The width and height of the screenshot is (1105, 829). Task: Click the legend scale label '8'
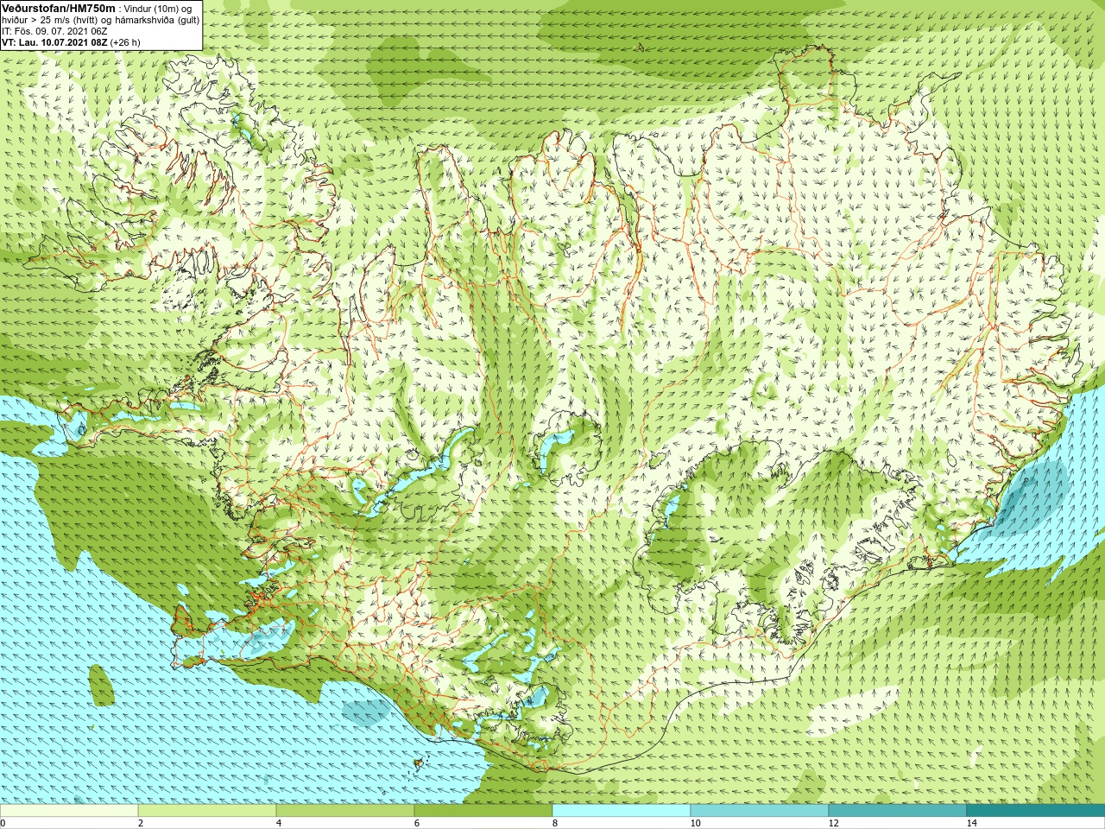tap(554, 823)
